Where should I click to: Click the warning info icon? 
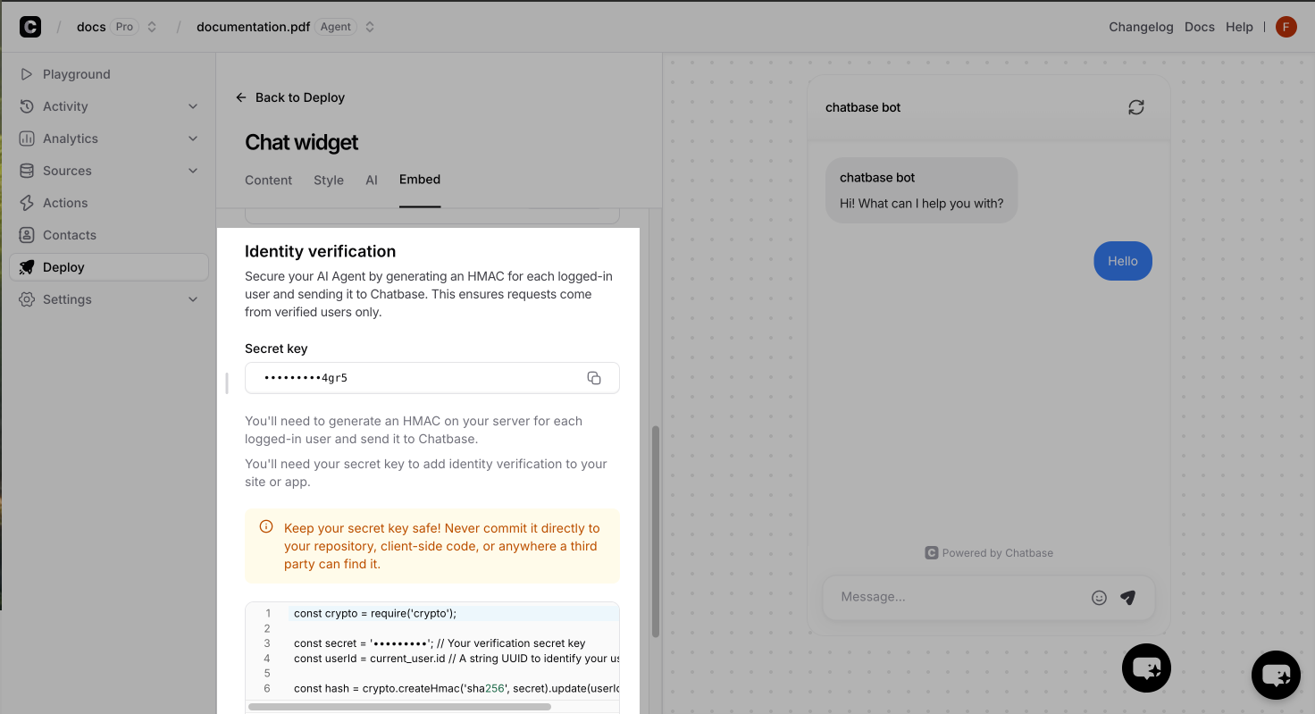click(266, 527)
